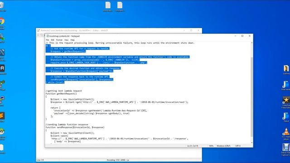Image resolution: width=290 pixels, height=163 pixels.
Task: Open the white document icon at desktop bottom-left
Action: coord(2,149)
